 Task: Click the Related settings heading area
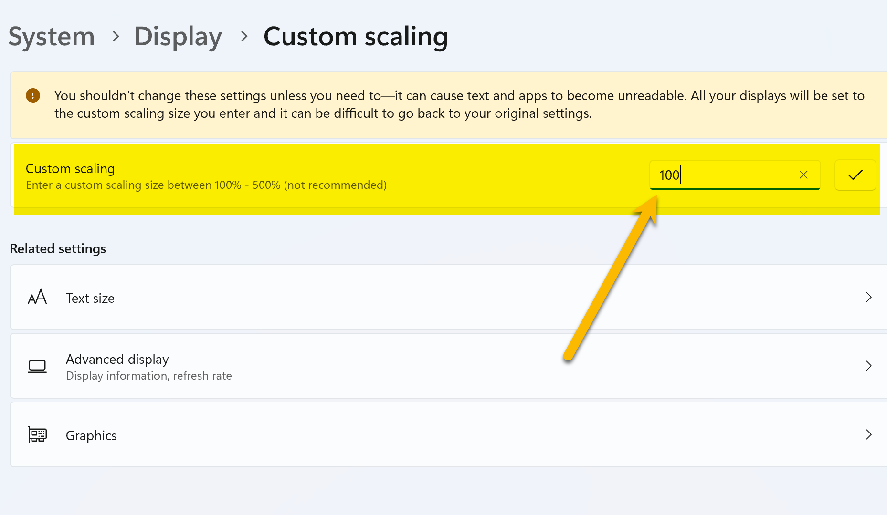click(x=58, y=248)
